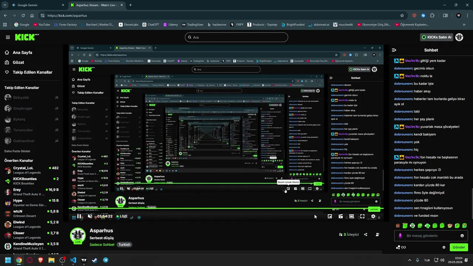The image size is (473, 266).
Task: Unmute the stream volume
Action: point(90,216)
